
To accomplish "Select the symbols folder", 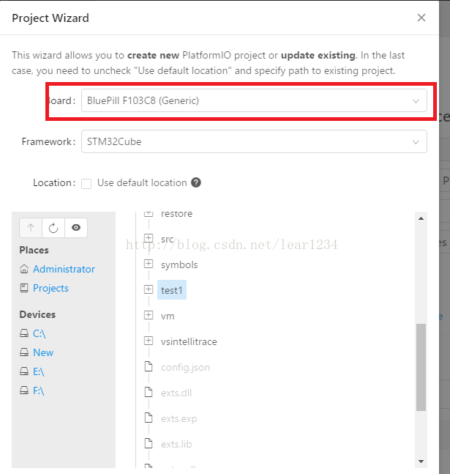I will [x=179, y=264].
